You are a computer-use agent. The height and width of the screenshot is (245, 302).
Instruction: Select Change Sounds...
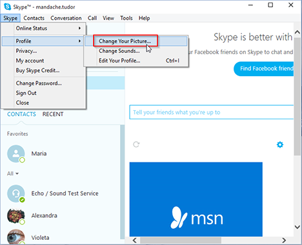click(x=136, y=51)
